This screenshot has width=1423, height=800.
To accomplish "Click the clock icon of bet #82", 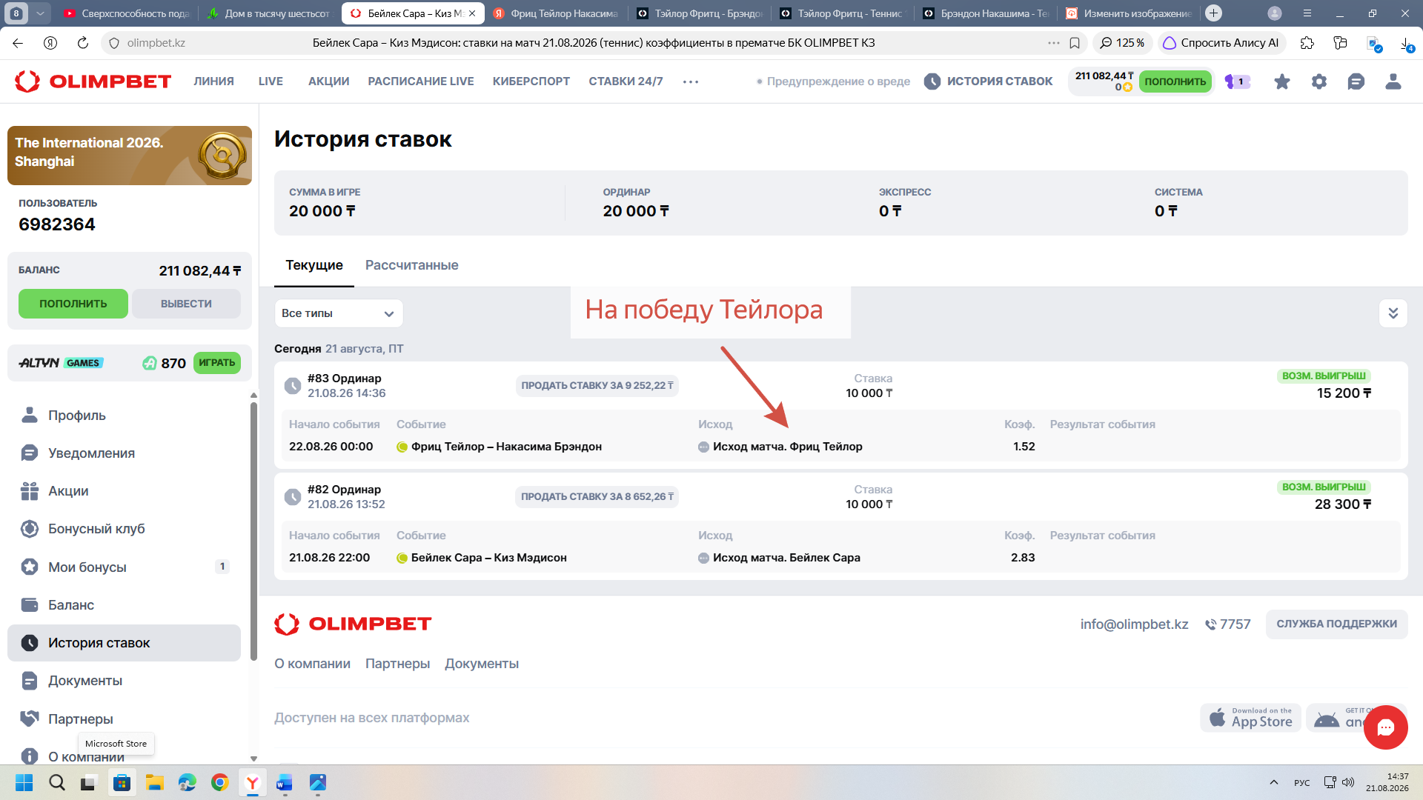I will (x=293, y=497).
